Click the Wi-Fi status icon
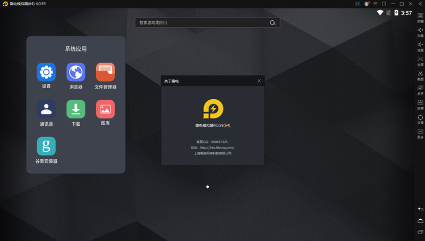 (380, 13)
